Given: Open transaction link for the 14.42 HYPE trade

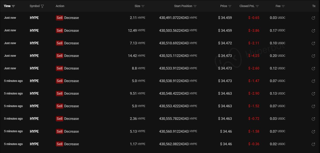Looking at the screenshot, I should (x=313, y=56).
